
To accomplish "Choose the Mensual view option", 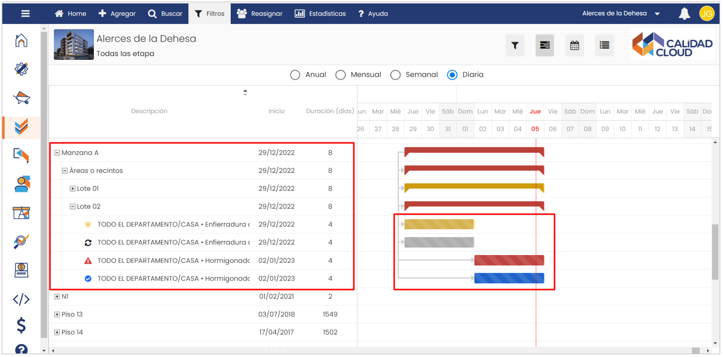I will 340,75.
